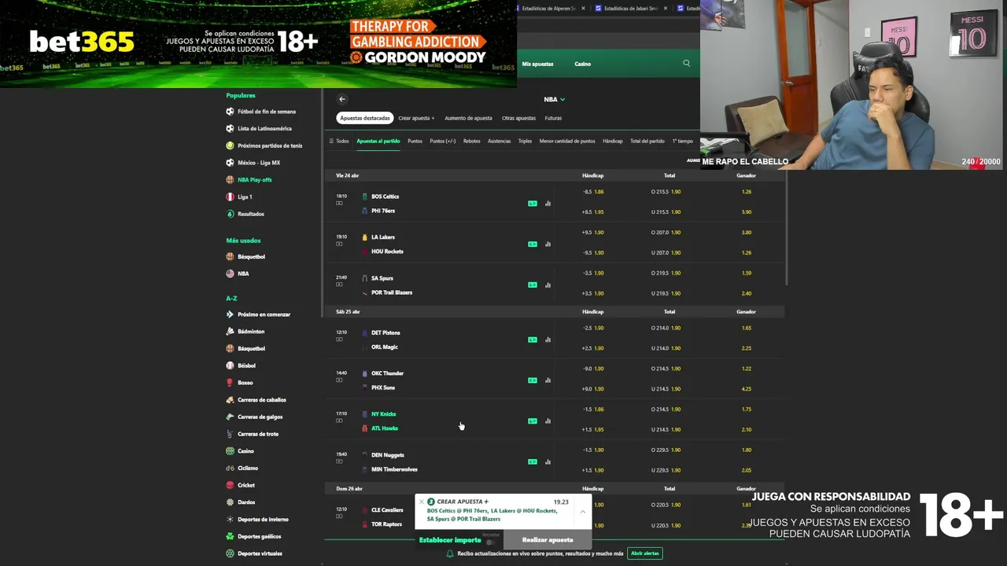Switch to Aumento de apuesta tab
The width and height of the screenshot is (1007, 566).
pyautogui.click(x=468, y=118)
